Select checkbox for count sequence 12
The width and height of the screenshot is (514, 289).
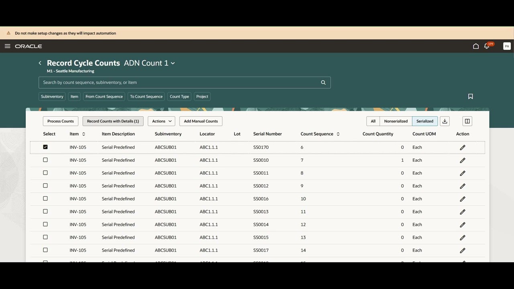[x=45, y=224]
